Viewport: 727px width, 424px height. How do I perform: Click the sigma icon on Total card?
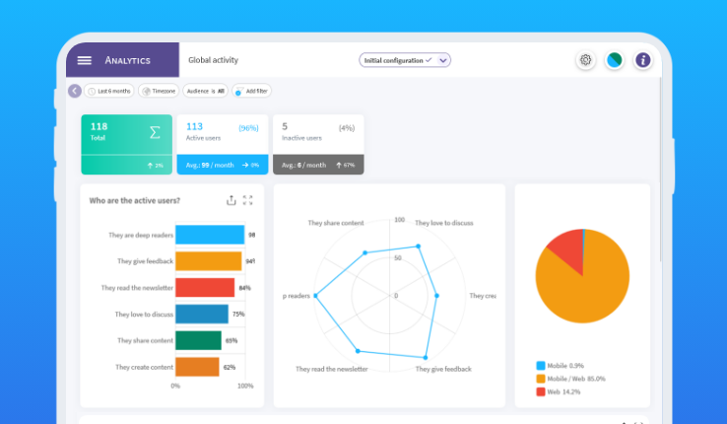pos(155,132)
